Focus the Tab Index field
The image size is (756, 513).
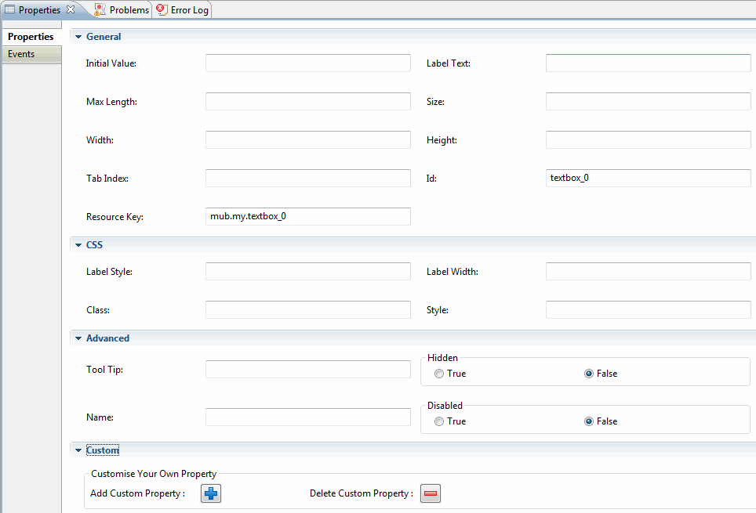[308, 179]
